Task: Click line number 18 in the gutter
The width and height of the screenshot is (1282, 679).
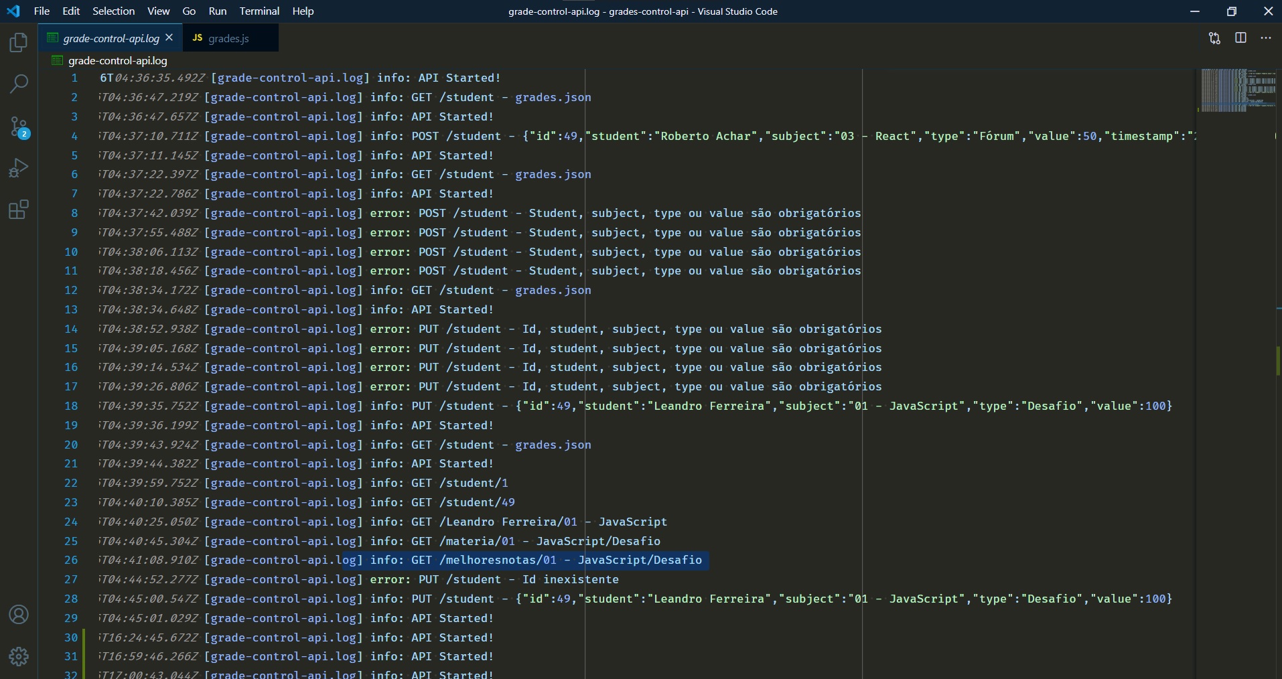Action: (x=71, y=406)
